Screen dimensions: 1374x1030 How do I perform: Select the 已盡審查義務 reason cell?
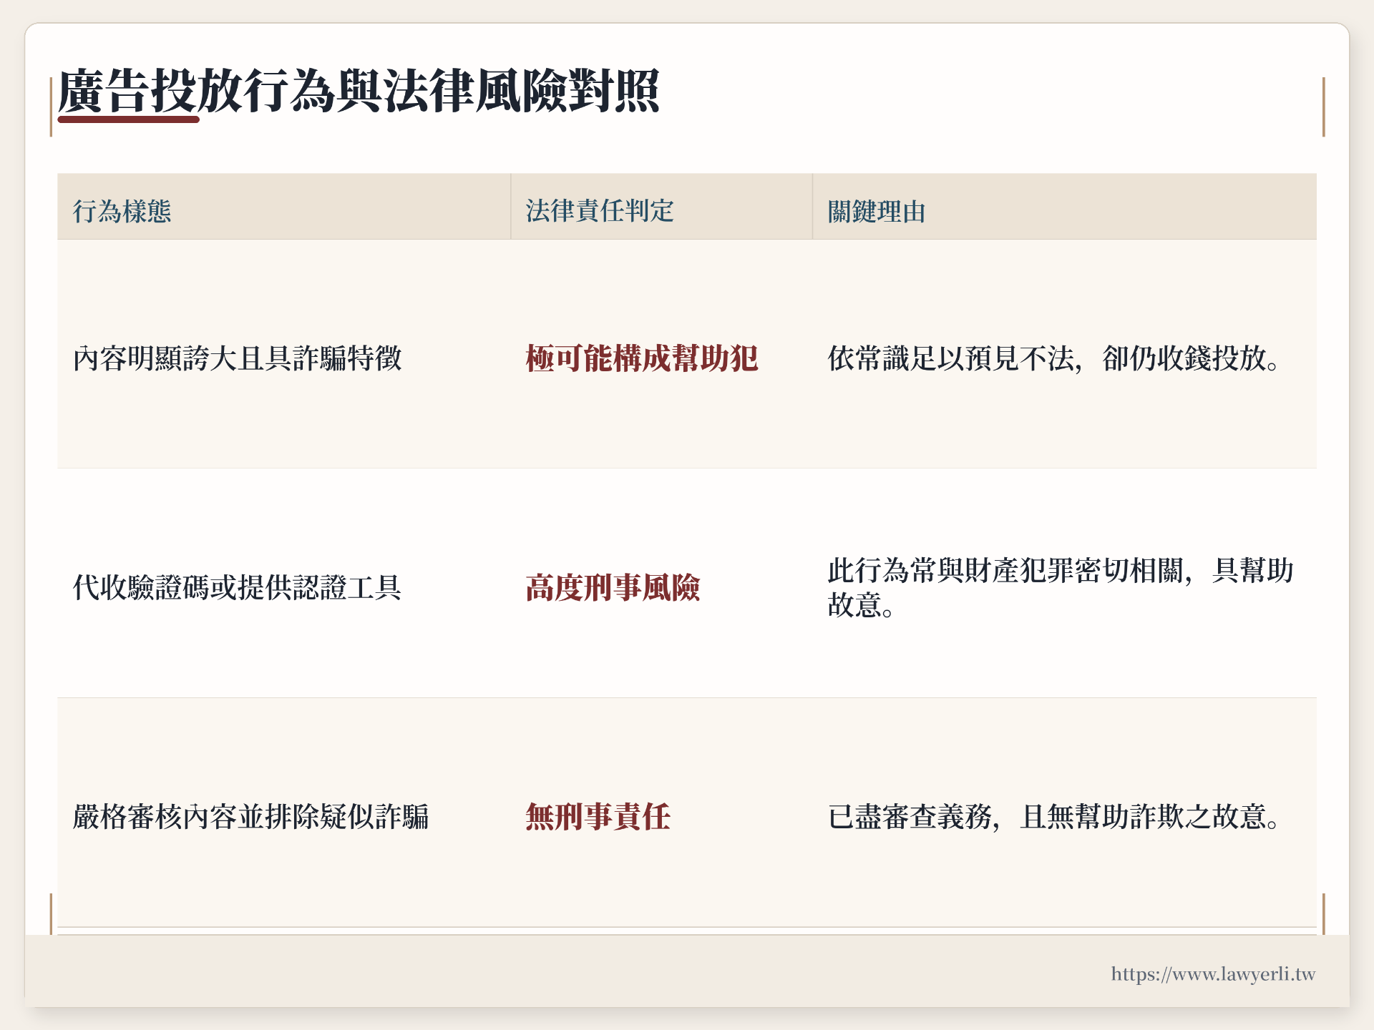(1053, 817)
